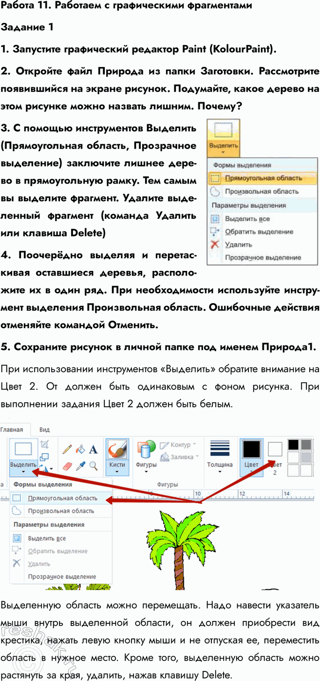Choose the Text tool letter A

tap(94, 448)
